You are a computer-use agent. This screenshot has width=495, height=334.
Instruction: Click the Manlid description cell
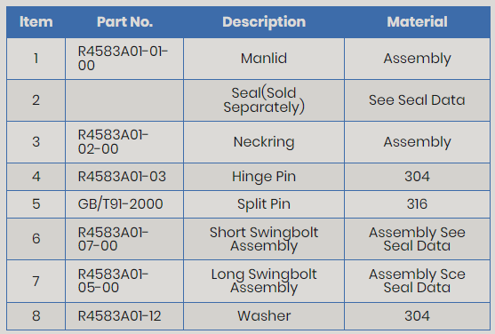[x=264, y=59]
